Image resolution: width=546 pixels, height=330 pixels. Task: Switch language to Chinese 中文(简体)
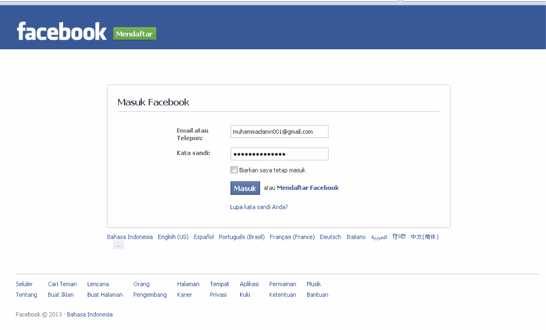pos(425,237)
